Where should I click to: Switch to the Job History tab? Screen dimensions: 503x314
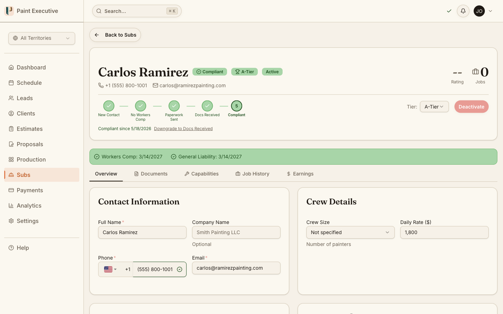(x=253, y=174)
